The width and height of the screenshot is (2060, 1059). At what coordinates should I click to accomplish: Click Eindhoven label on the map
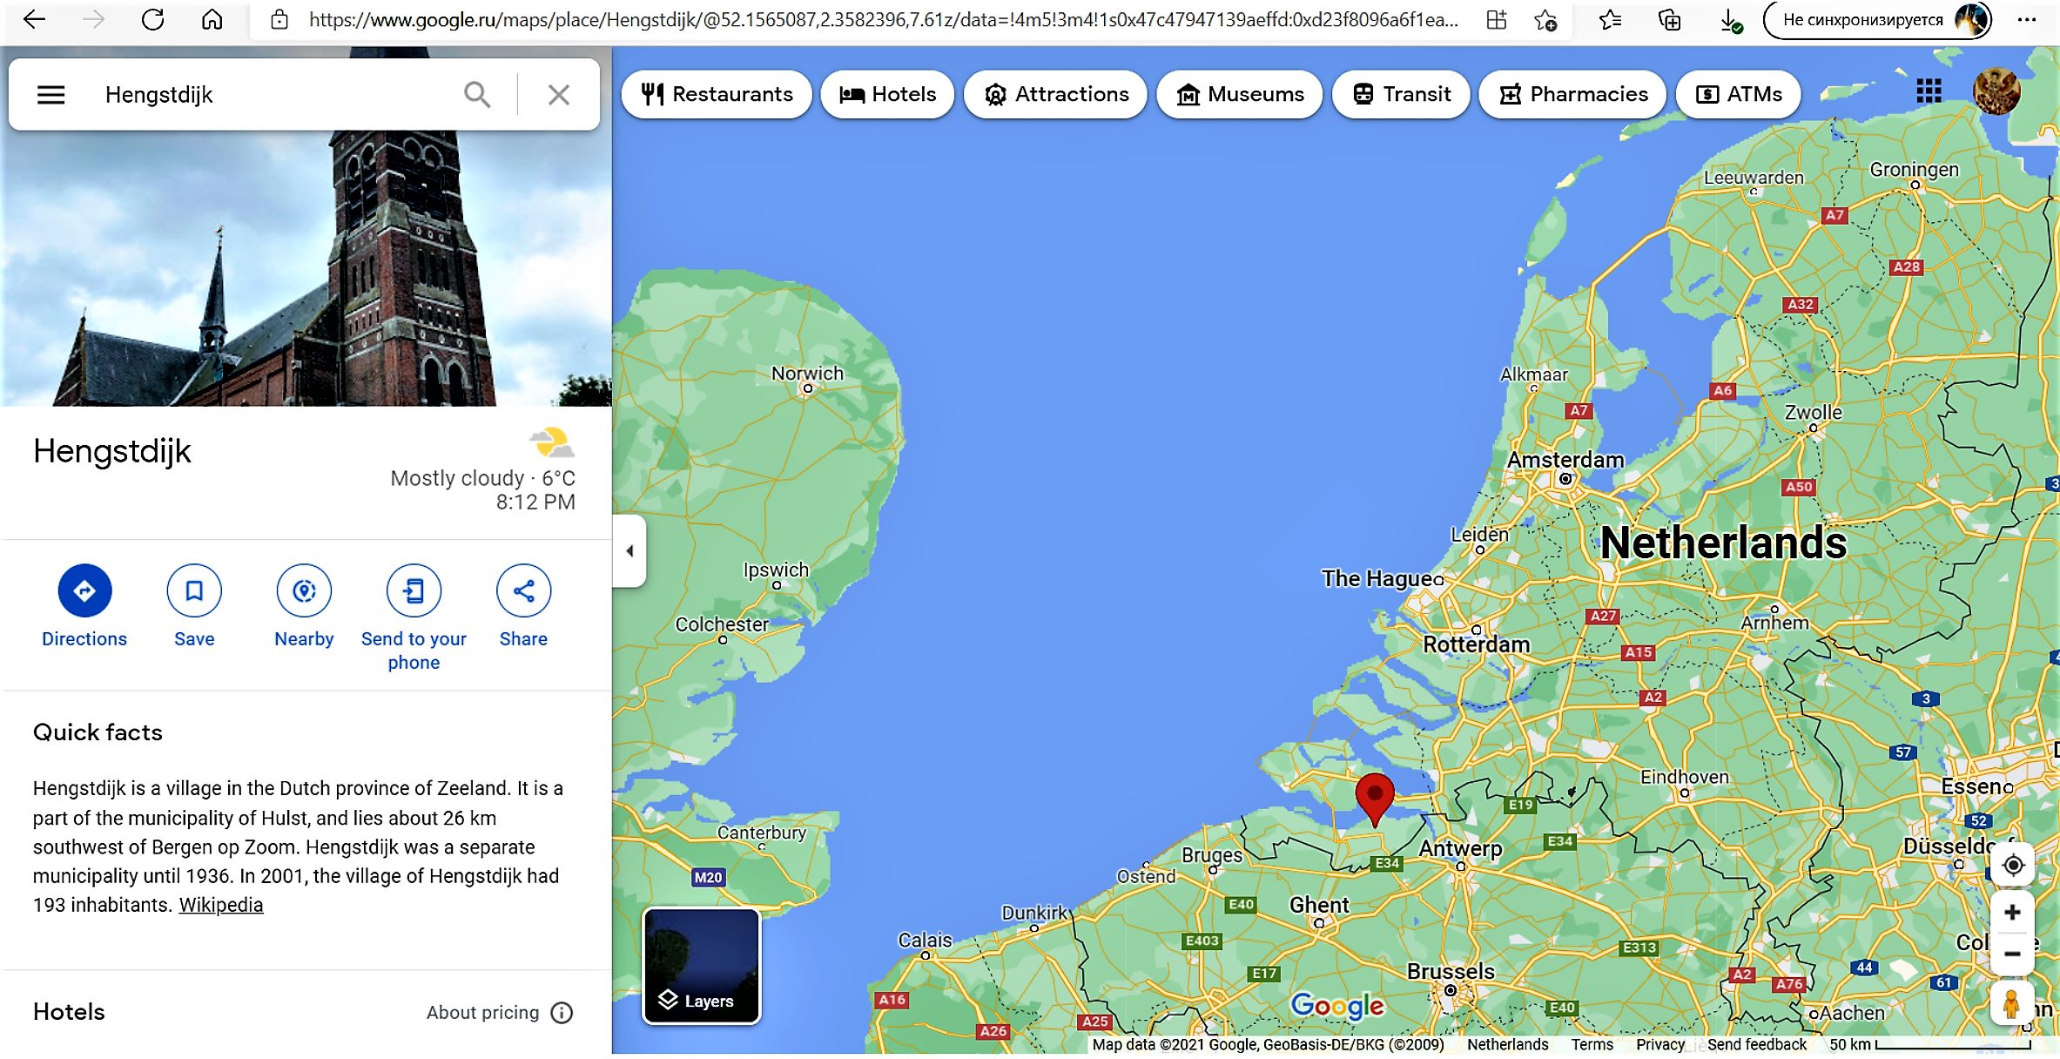coord(1684,777)
